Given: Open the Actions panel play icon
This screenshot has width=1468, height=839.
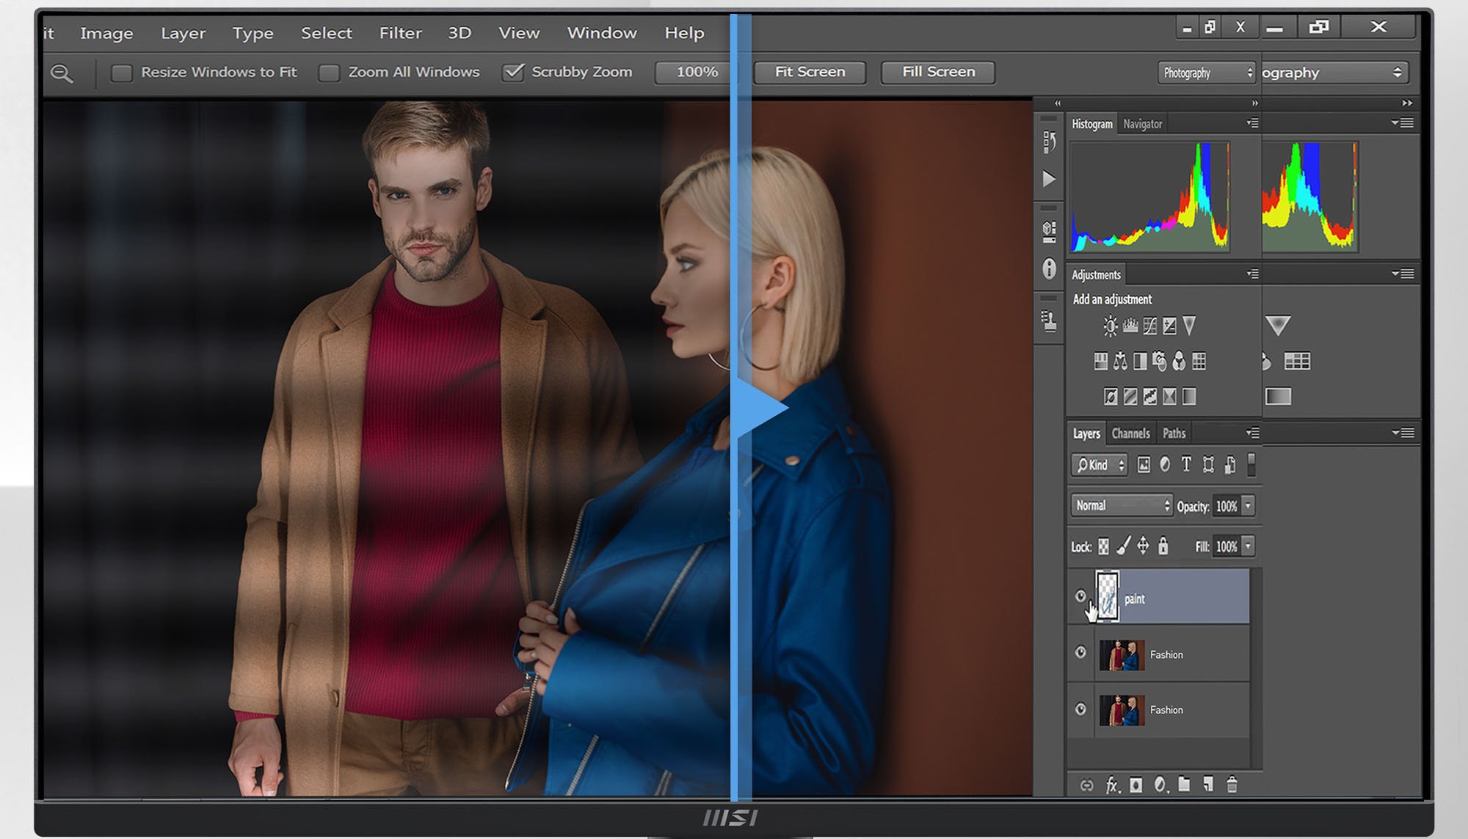Looking at the screenshot, I should point(1049,178).
